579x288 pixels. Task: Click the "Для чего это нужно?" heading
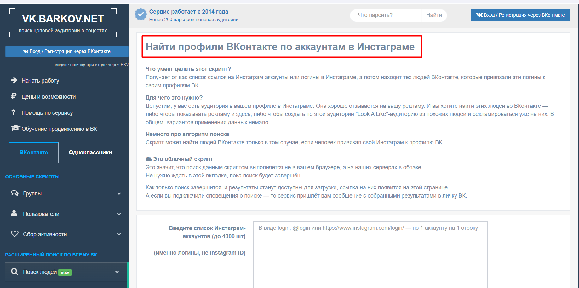(174, 98)
